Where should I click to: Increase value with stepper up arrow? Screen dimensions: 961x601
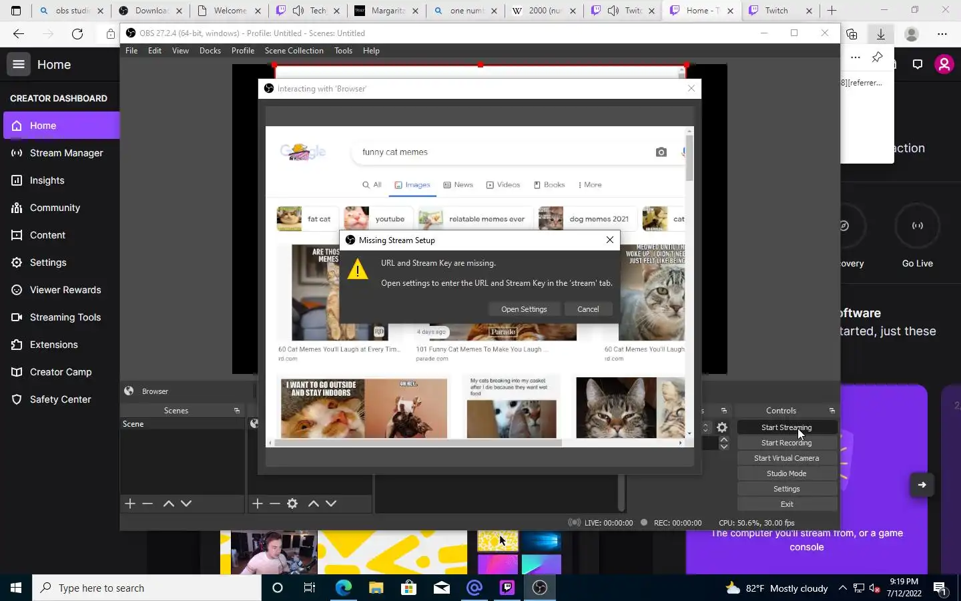[724, 439]
